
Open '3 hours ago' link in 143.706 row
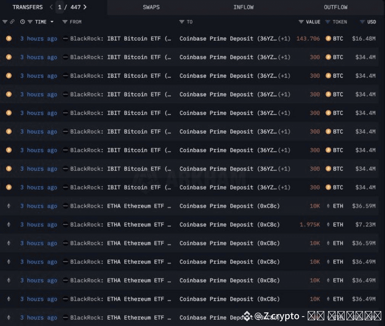(39, 38)
